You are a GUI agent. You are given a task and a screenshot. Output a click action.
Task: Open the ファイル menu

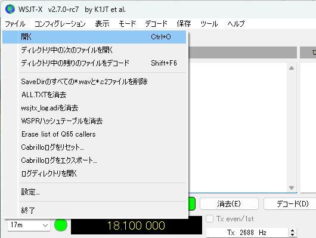pos(15,24)
